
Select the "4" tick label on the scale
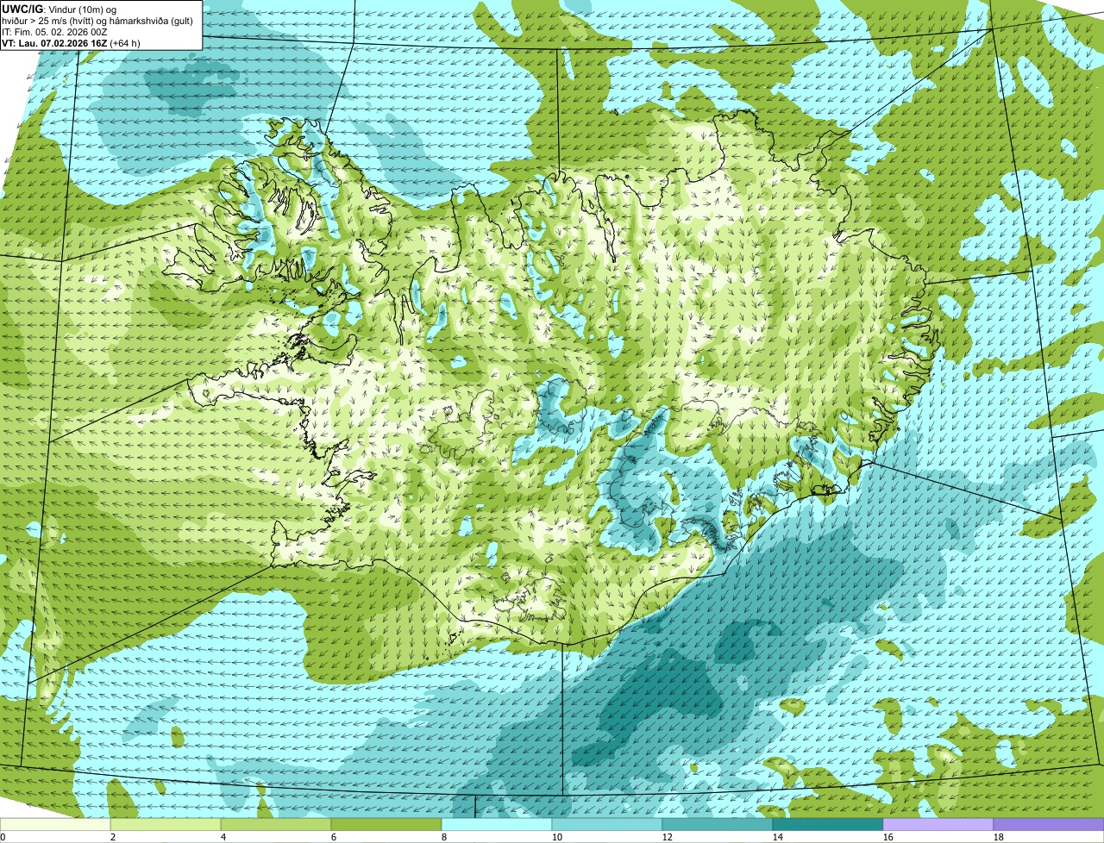(x=223, y=837)
